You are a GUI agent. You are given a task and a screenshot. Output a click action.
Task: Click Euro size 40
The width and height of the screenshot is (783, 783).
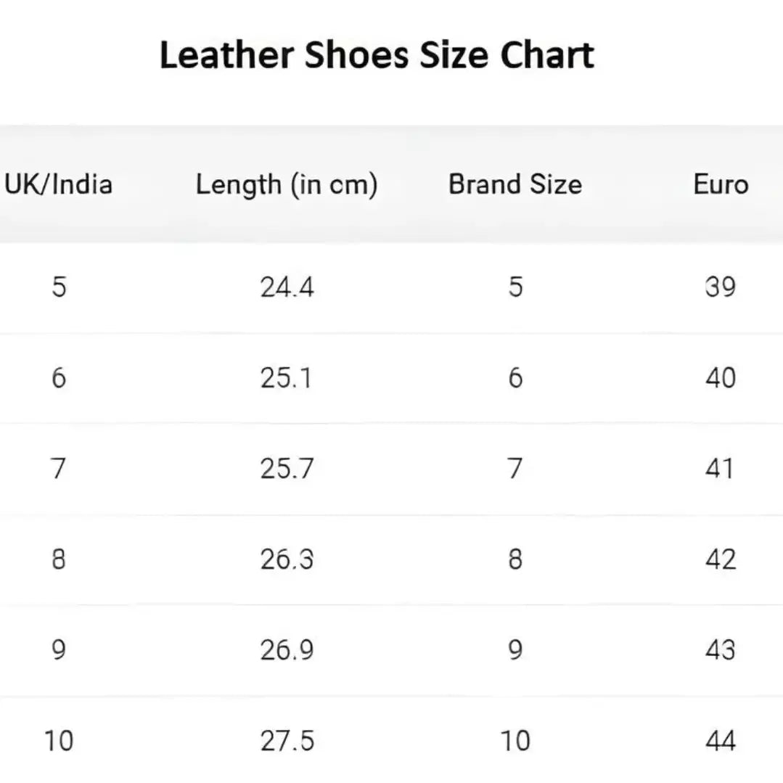click(721, 378)
